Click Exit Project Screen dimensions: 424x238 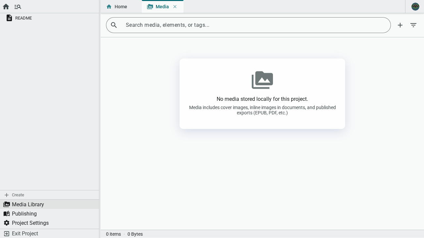pos(50,233)
